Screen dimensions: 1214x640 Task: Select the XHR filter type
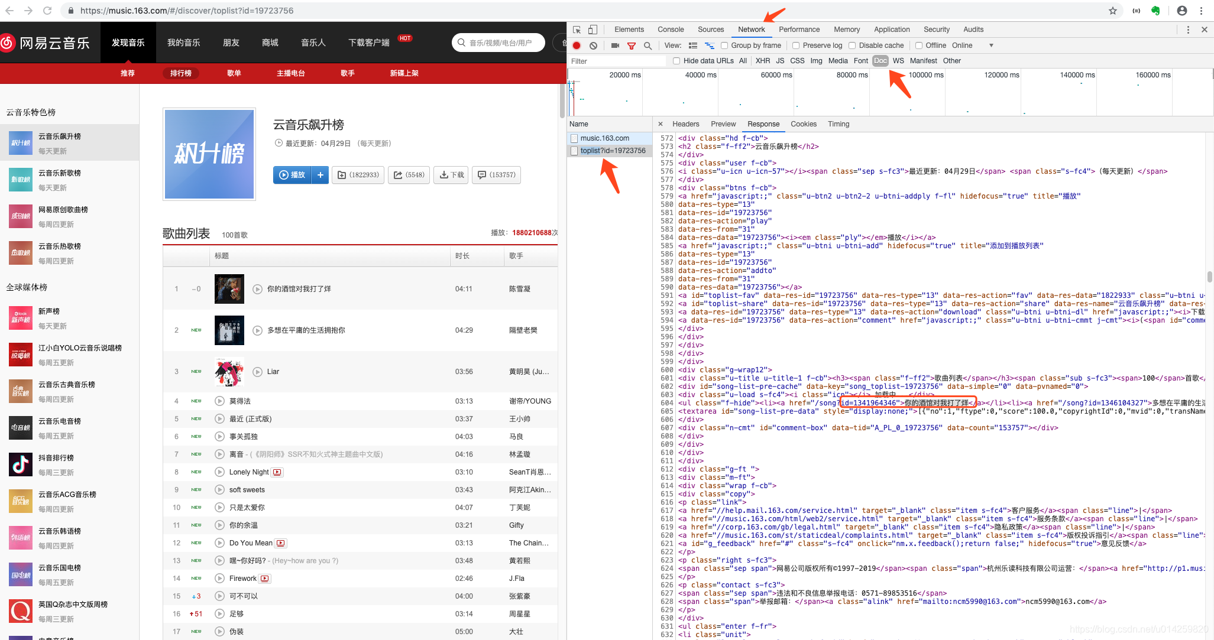coord(763,61)
